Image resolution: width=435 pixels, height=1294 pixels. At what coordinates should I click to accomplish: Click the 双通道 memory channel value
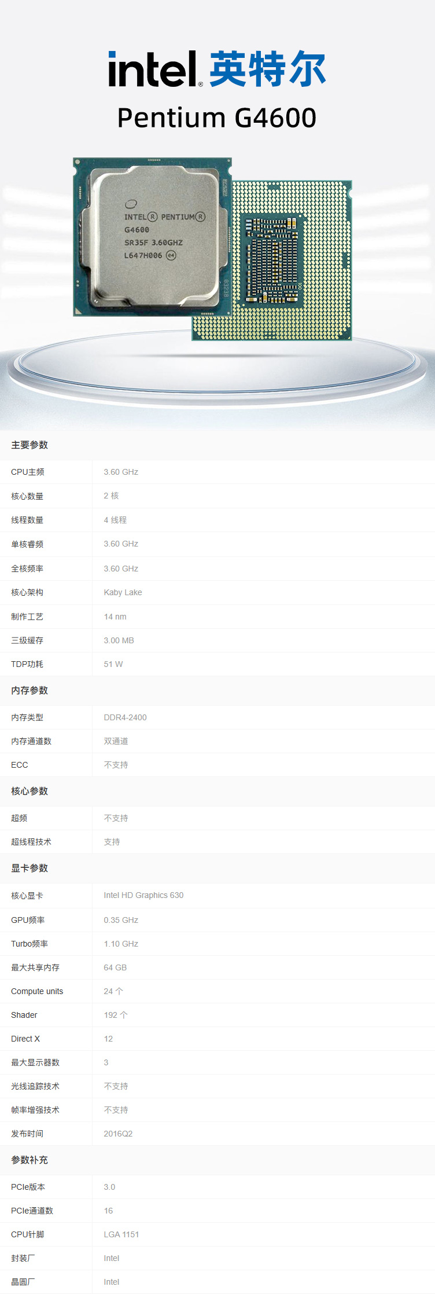(x=116, y=741)
